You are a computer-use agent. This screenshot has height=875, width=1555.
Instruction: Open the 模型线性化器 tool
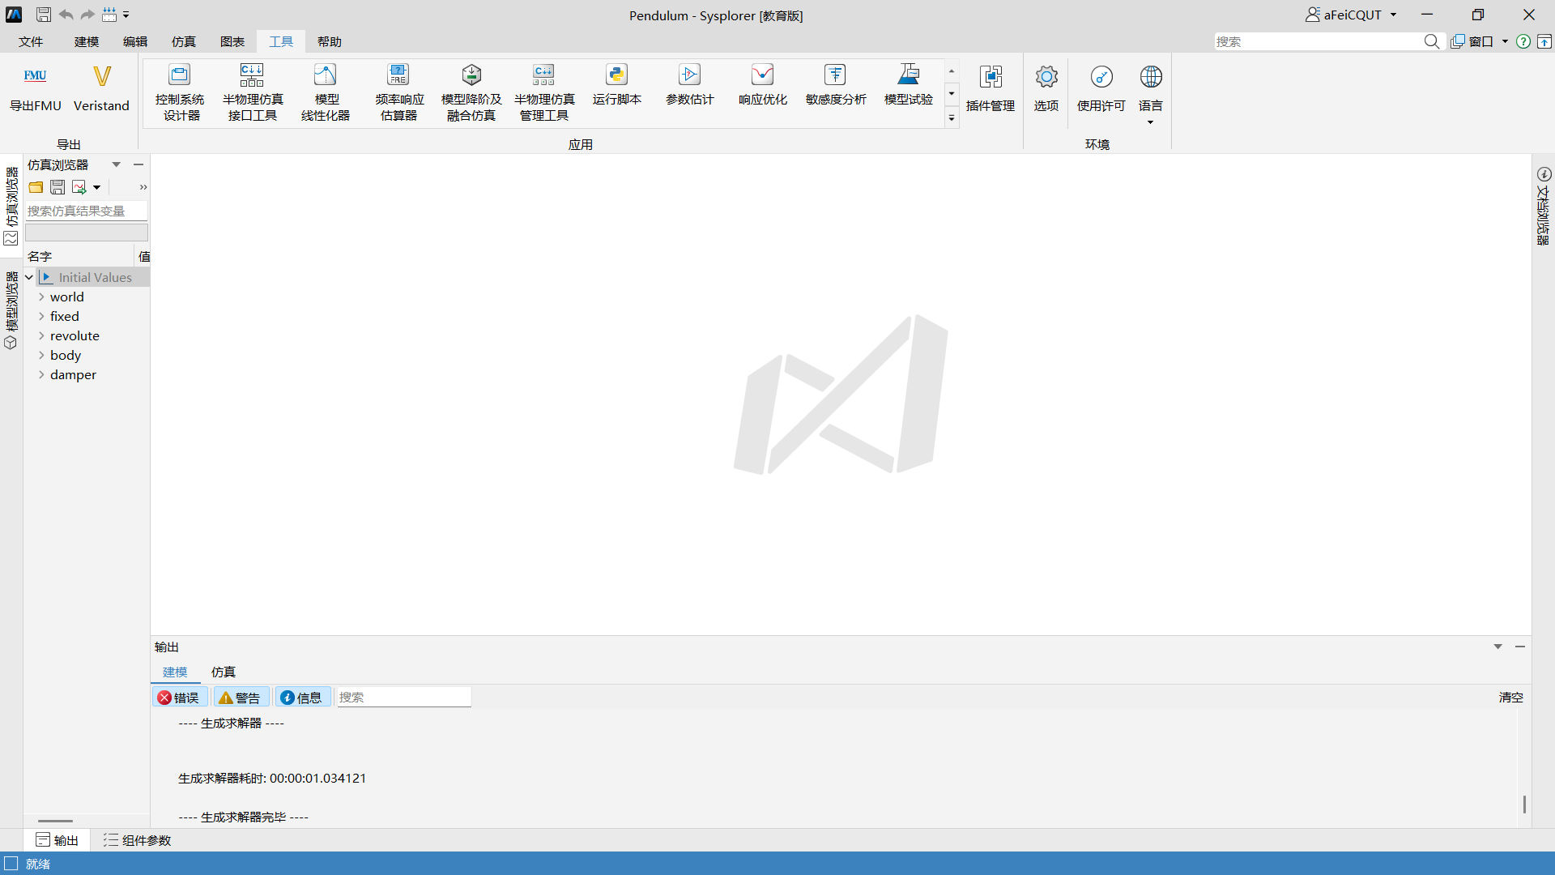coord(326,92)
